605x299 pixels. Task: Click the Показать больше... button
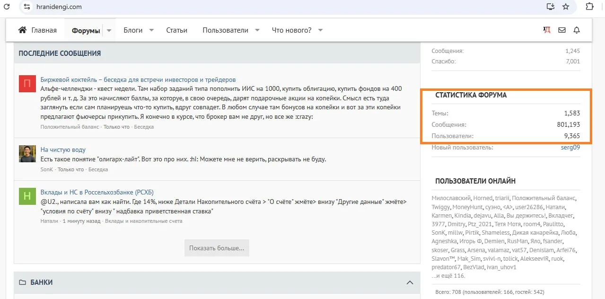point(217,248)
